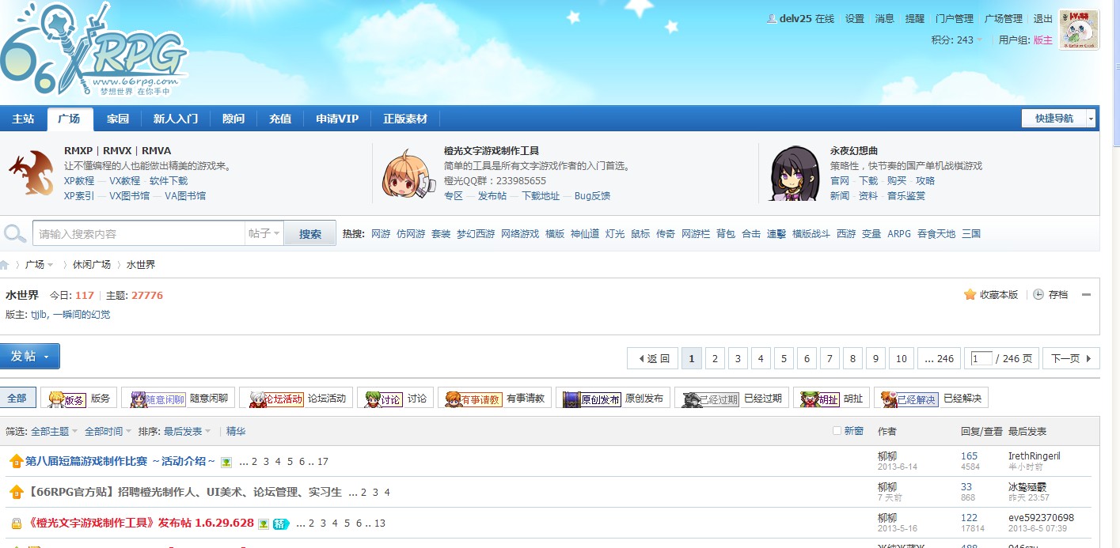Click the page number input box
The height and width of the screenshot is (548, 1120).
981,358
